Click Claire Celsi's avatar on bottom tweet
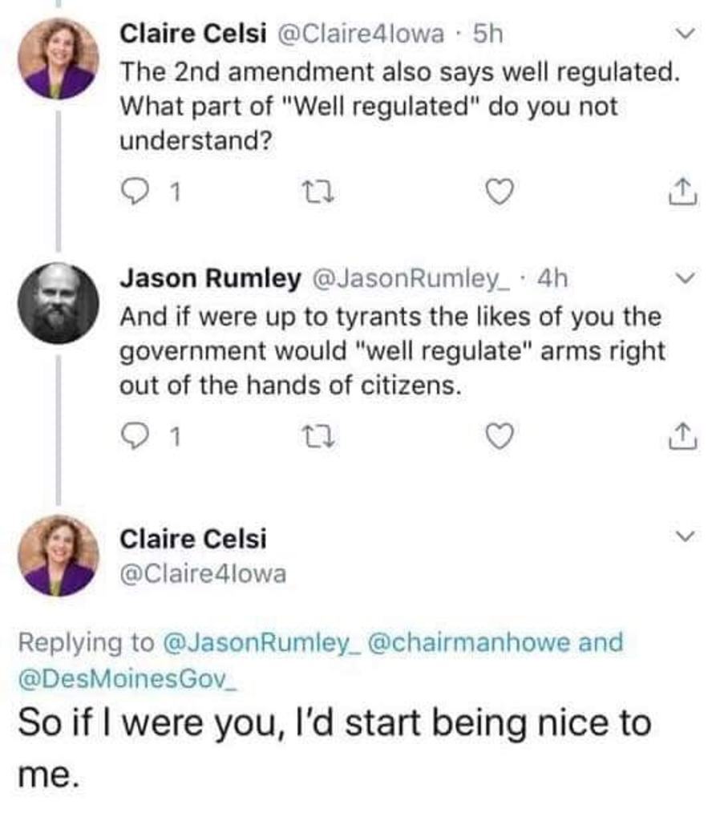716x821 pixels. pyautogui.click(x=59, y=556)
